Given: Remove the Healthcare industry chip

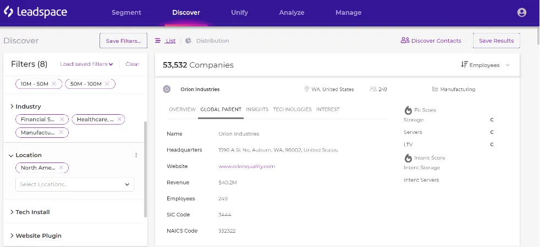Looking at the screenshot, I should click(119, 119).
